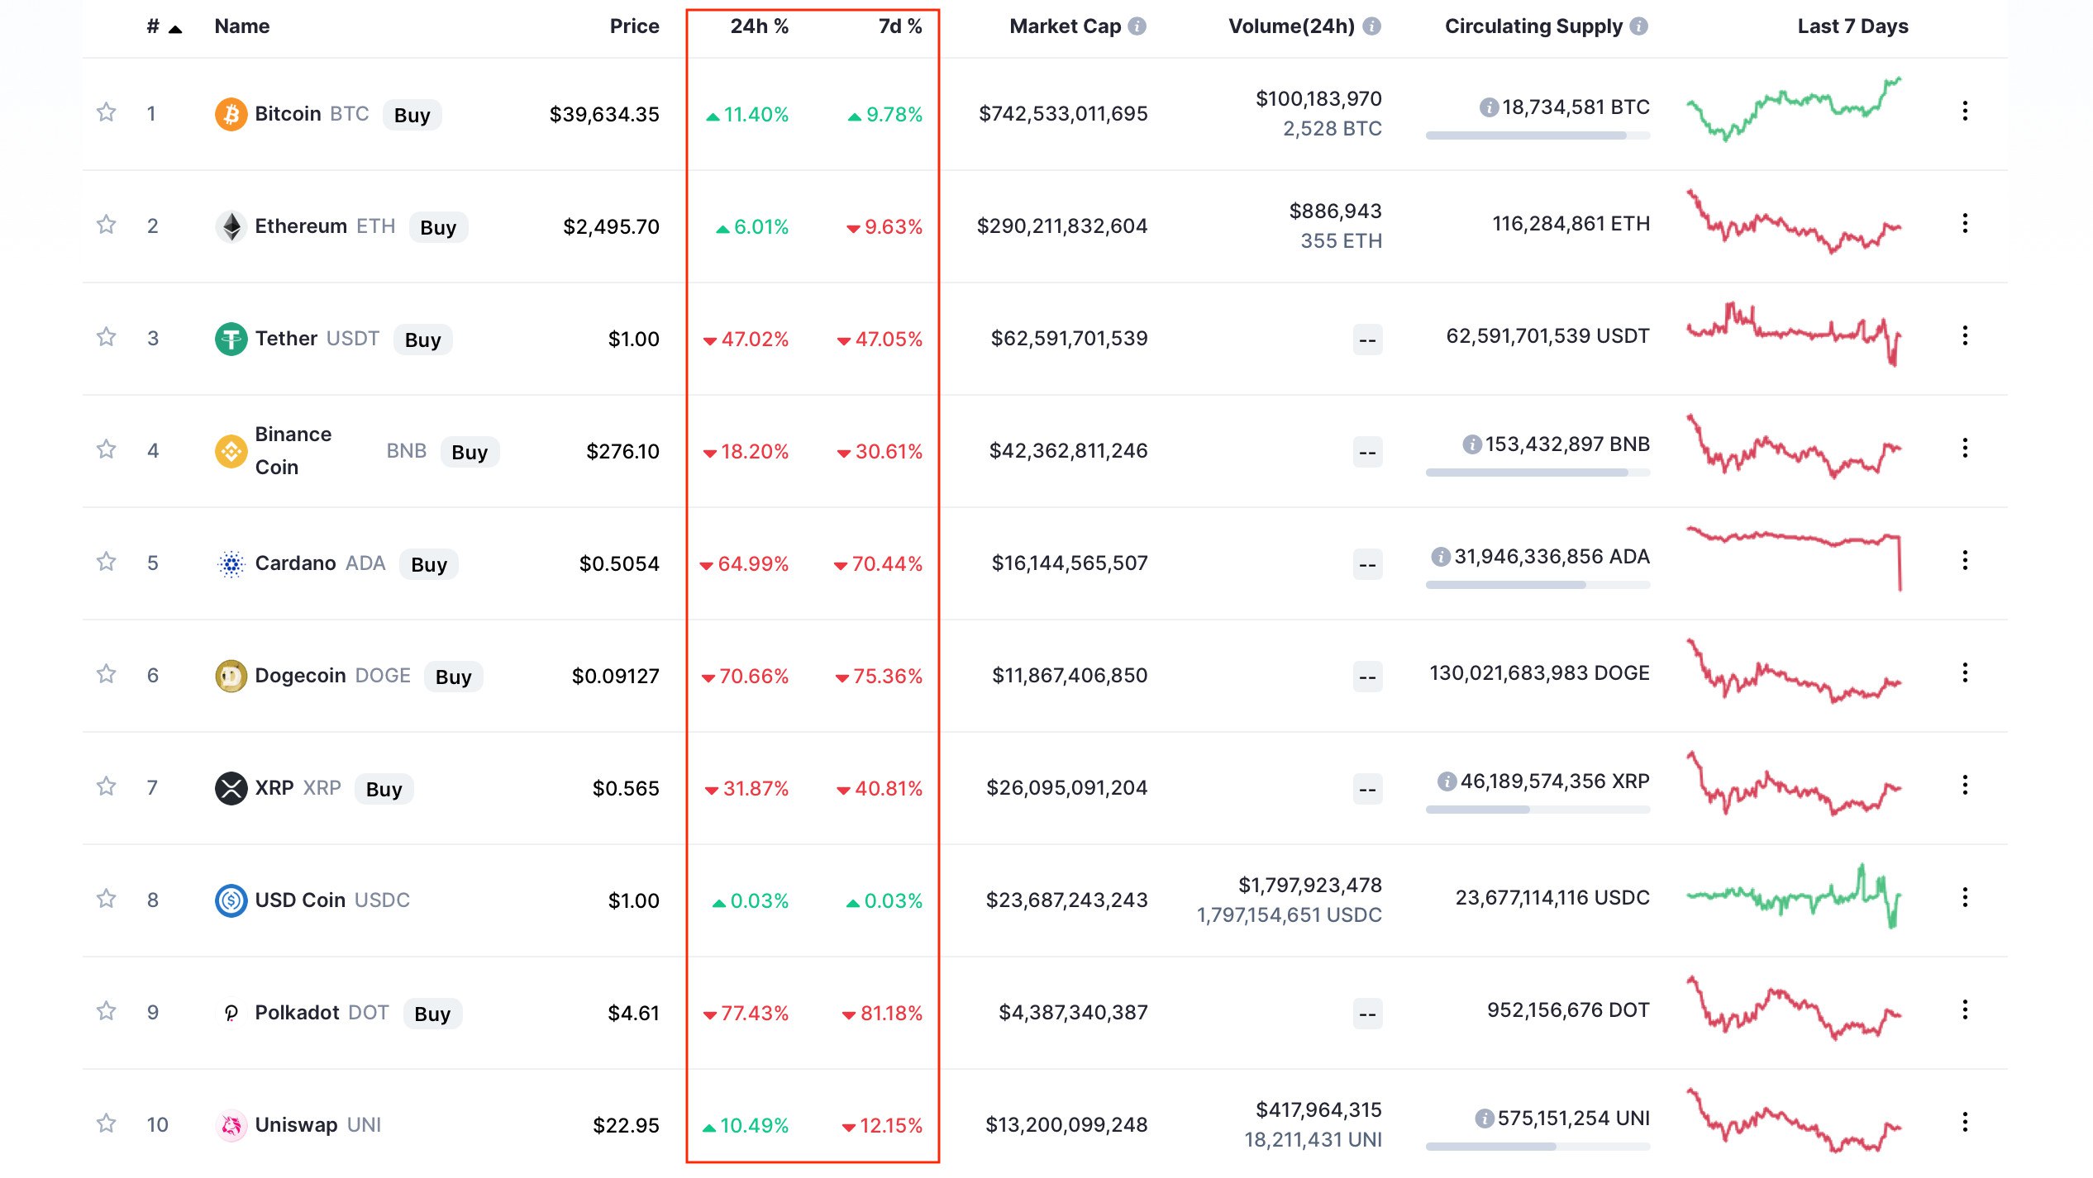Sort the table by Price header

[x=634, y=26]
